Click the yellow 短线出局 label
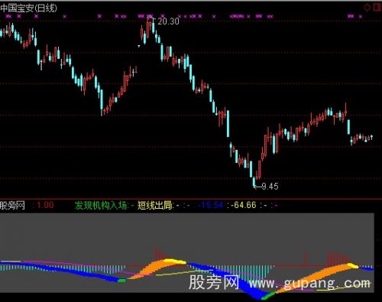The width and height of the screenshot is (382, 302). 155,205
